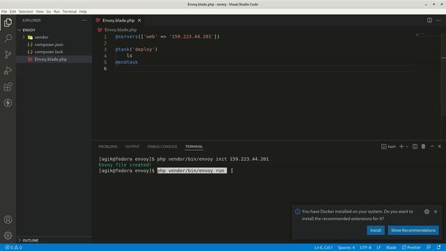Open the Help menu
The height and width of the screenshot is (251, 446).
pos(83,12)
